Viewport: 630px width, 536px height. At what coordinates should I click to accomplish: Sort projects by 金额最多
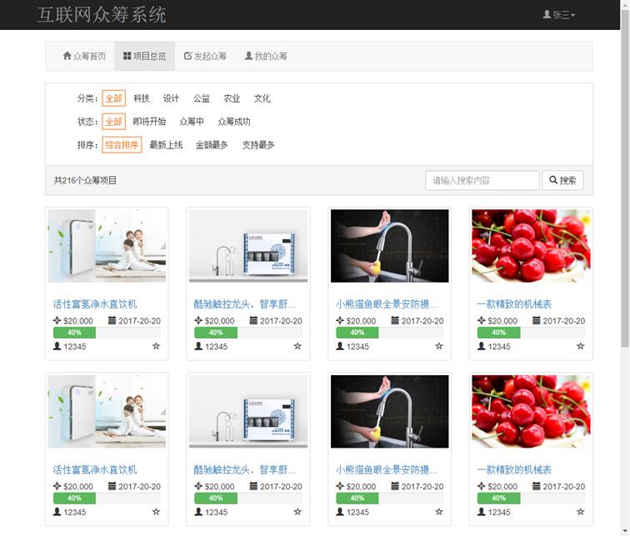pyautogui.click(x=212, y=145)
